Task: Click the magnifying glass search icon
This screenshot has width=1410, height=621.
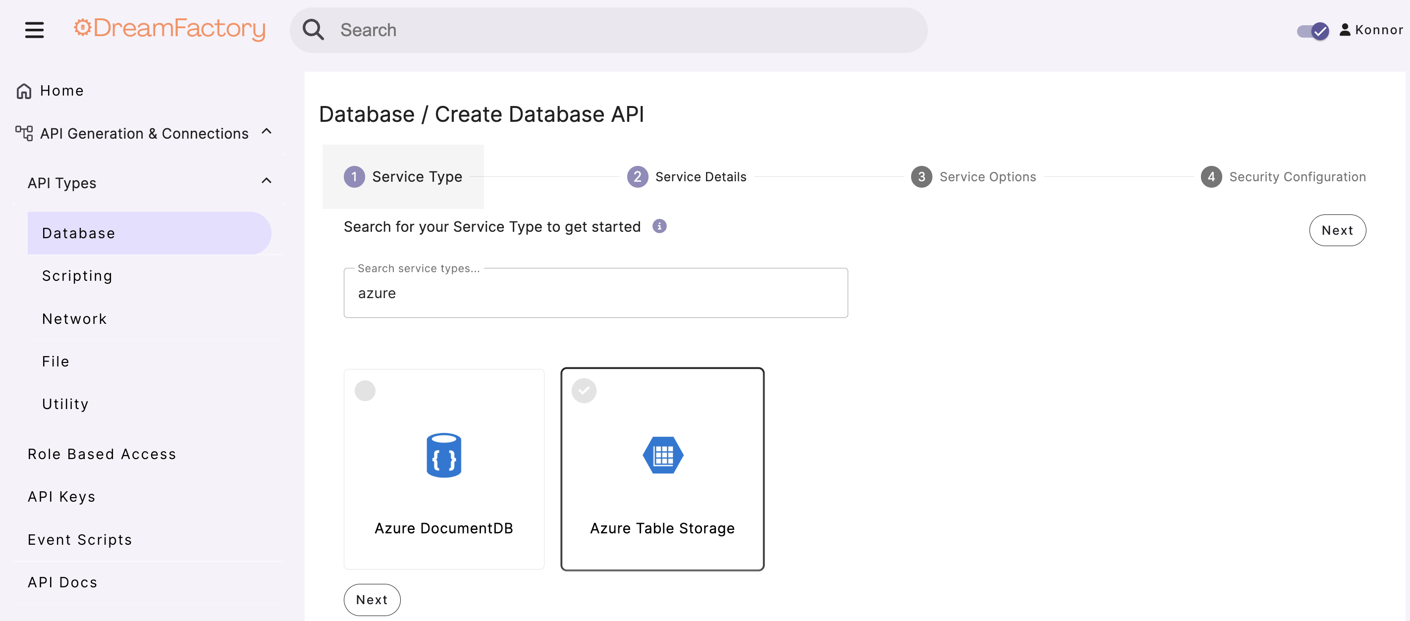Action: click(x=313, y=30)
